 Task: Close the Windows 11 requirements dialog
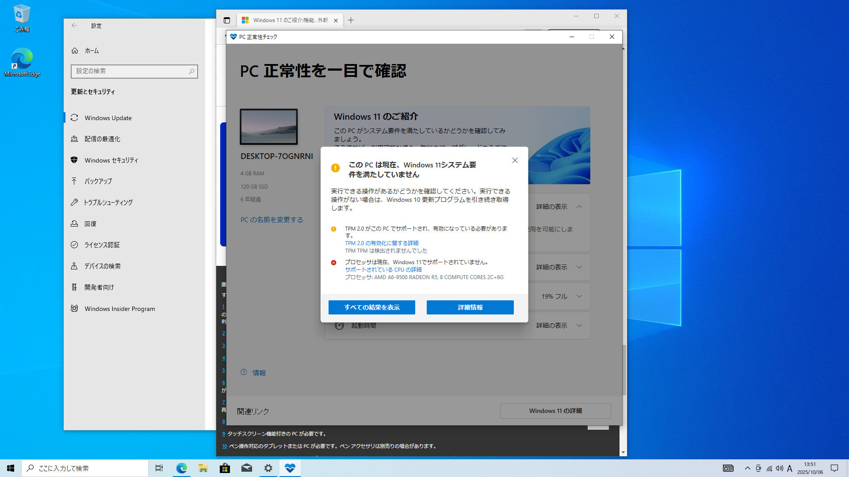click(515, 160)
